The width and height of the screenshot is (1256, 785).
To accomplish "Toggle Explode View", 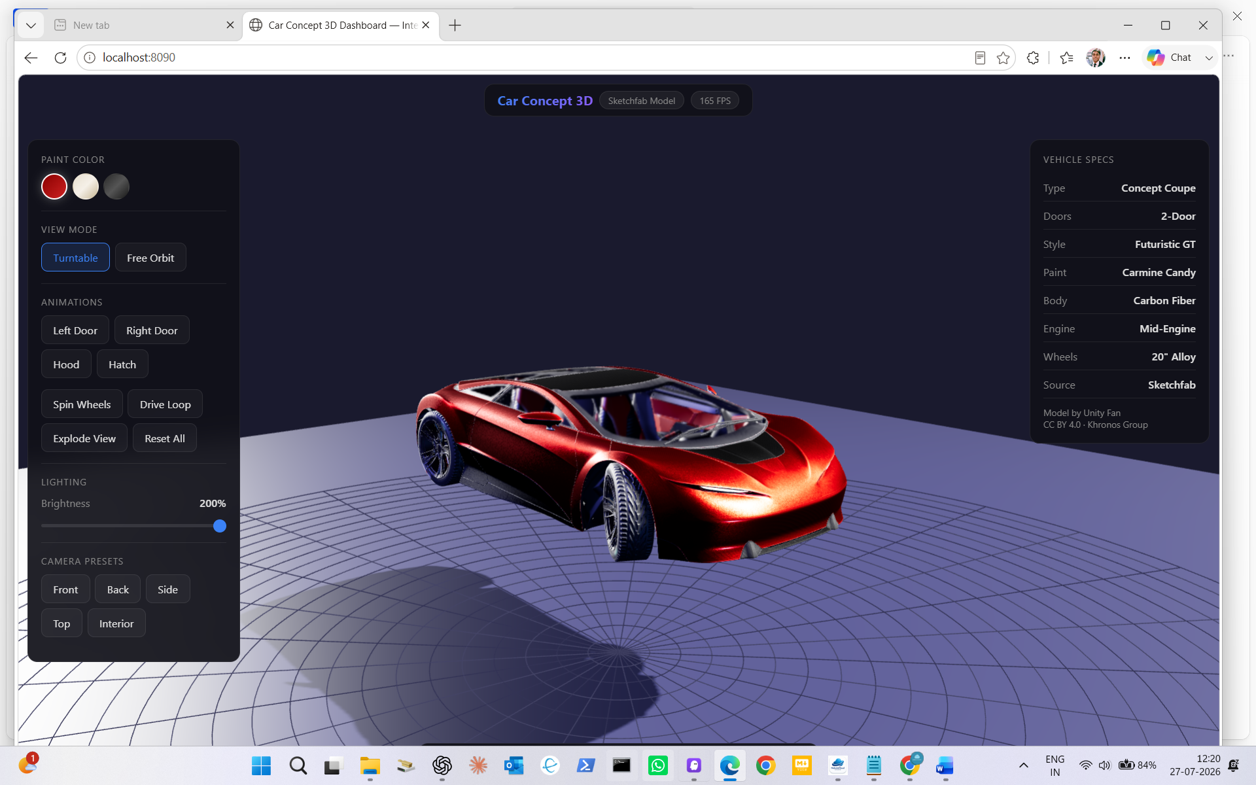I will [84, 438].
